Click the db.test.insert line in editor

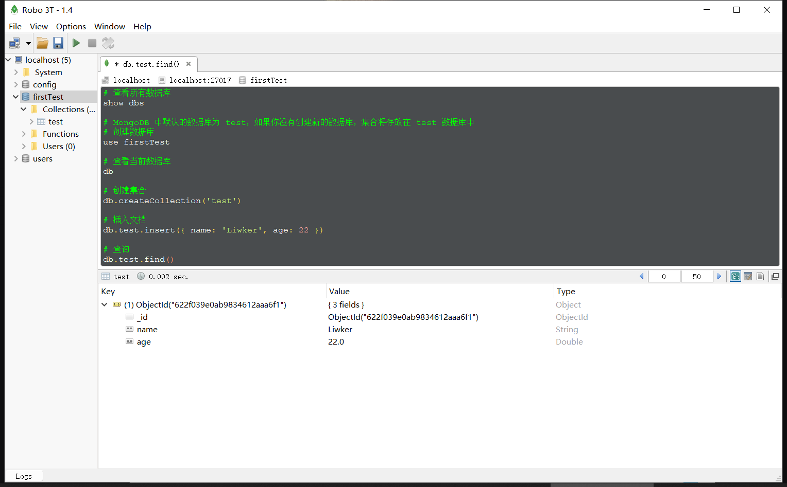(213, 230)
